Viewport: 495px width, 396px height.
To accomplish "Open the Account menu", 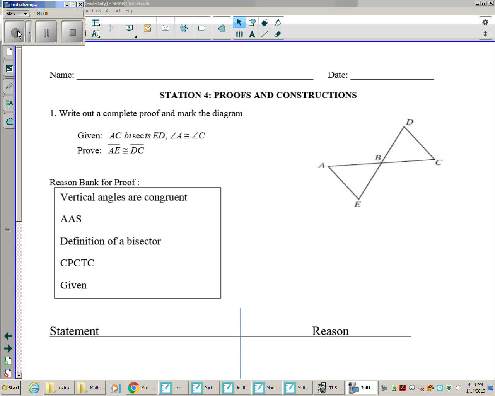I will (x=113, y=11).
